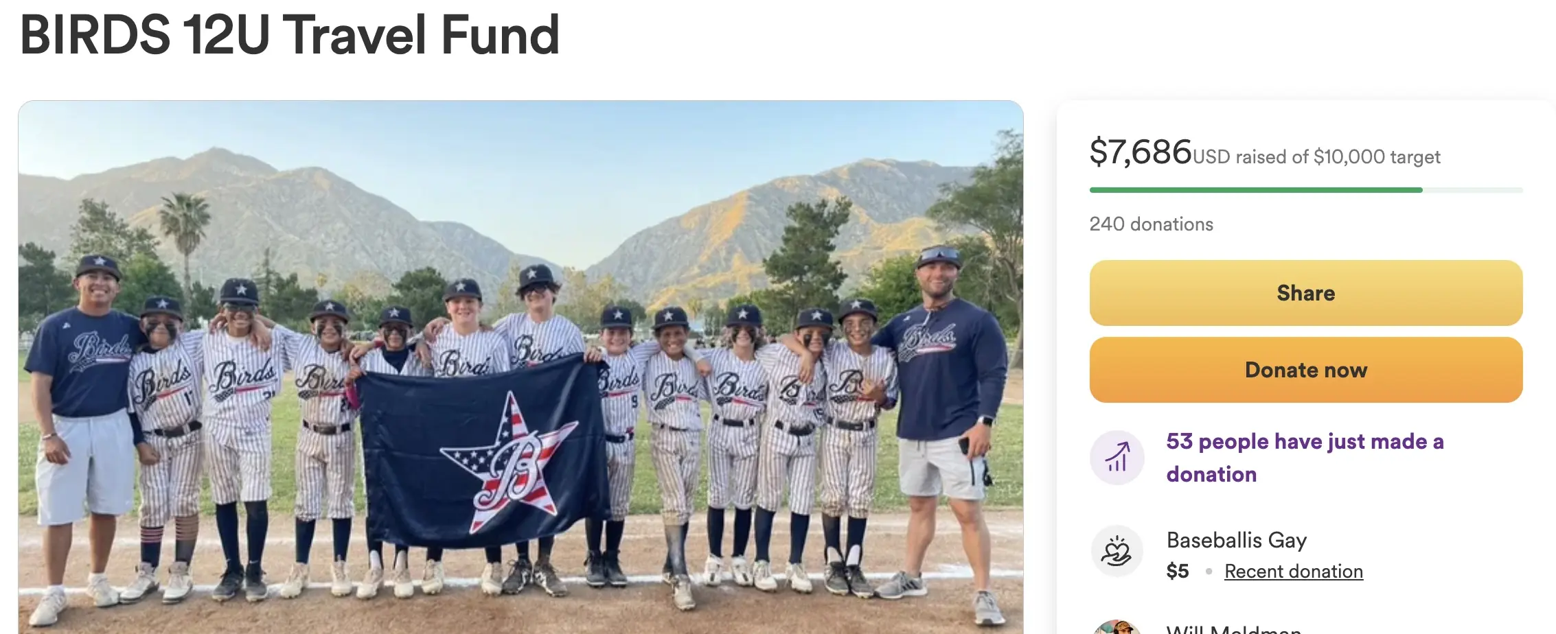Click the orange Donate now button

(1305, 370)
